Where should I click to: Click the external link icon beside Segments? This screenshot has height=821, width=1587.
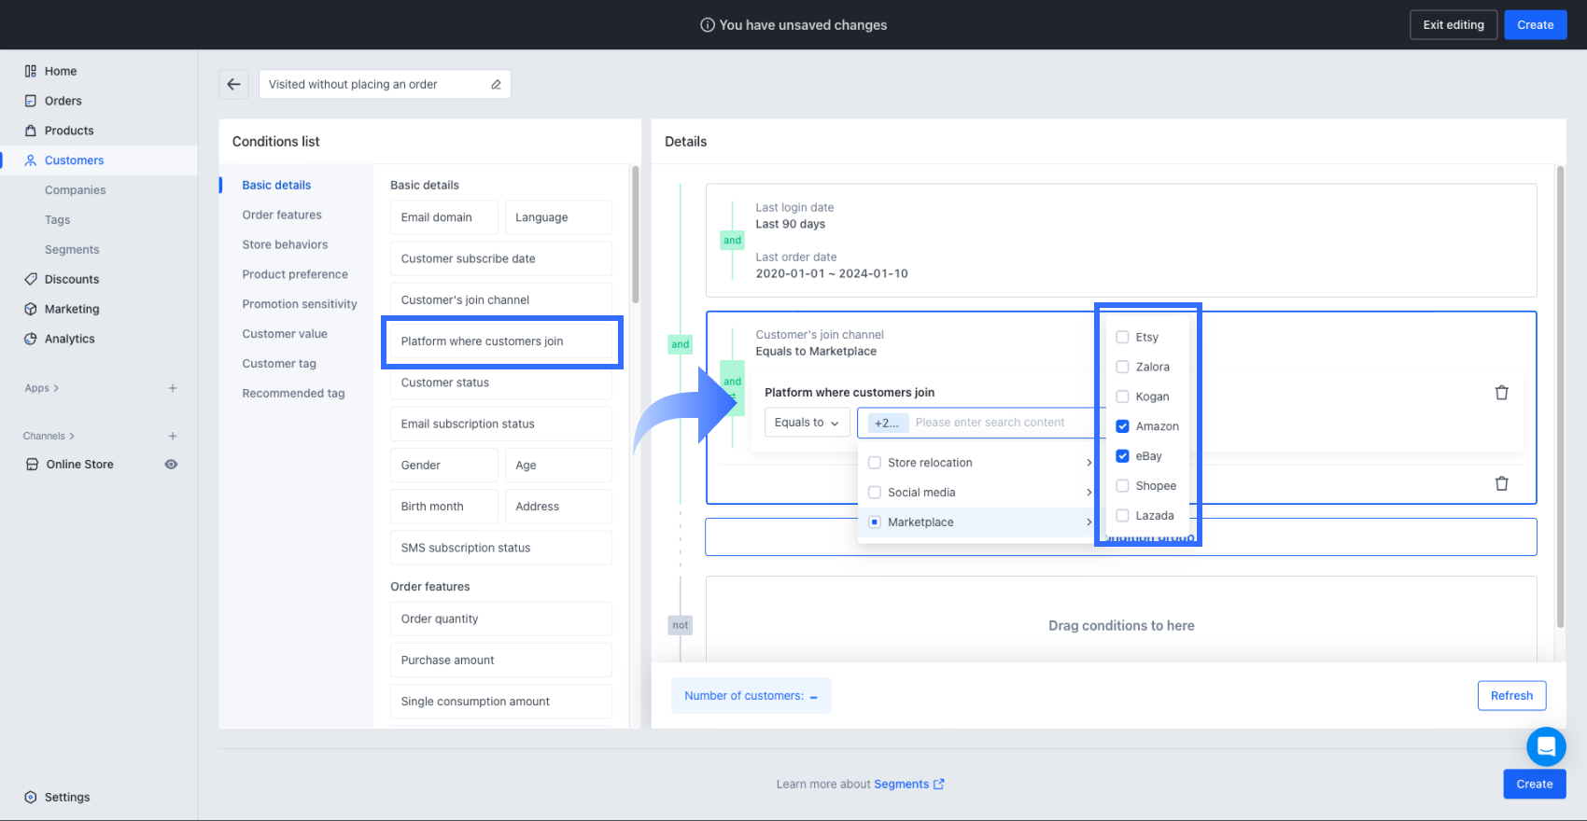[939, 785]
